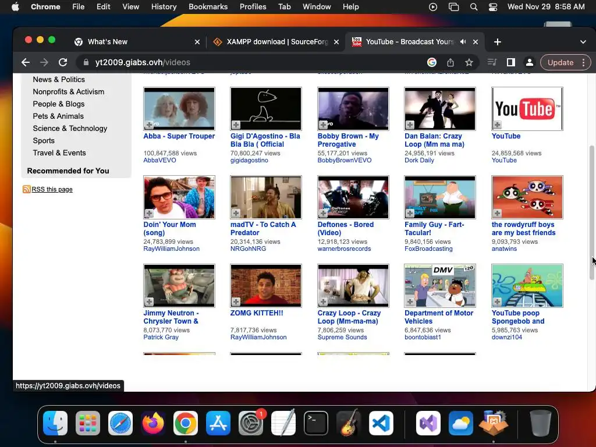Screen dimensions: 596x447
Task: Open the History menu
Action: (x=164, y=7)
